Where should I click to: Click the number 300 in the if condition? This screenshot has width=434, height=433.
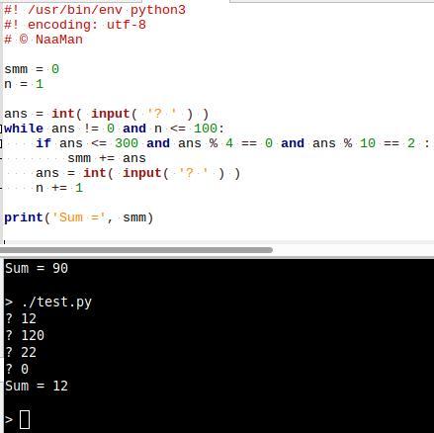pyautogui.click(x=127, y=143)
